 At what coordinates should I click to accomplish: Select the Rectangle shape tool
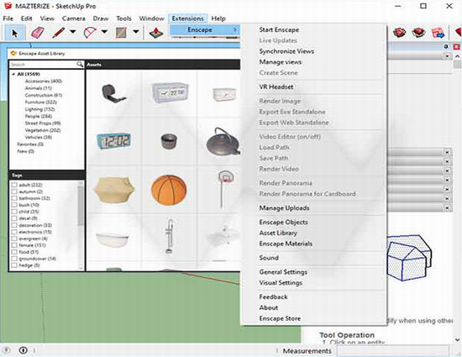coord(121,33)
